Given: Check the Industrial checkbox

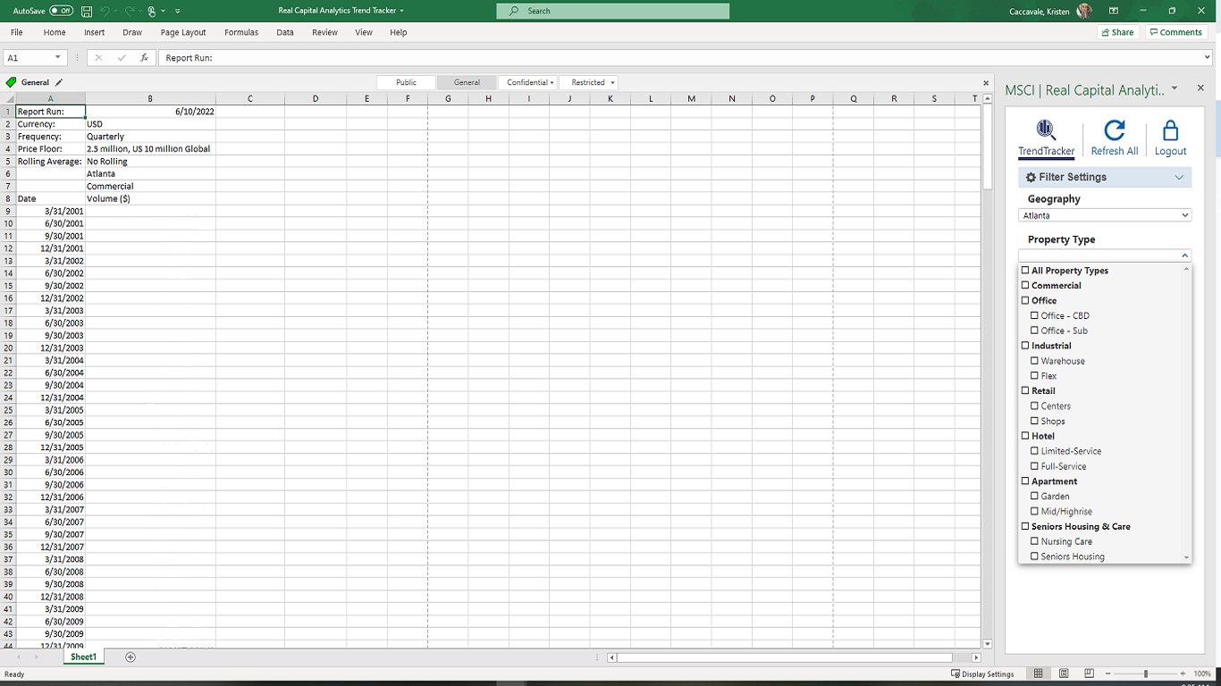Looking at the screenshot, I should coord(1025,346).
